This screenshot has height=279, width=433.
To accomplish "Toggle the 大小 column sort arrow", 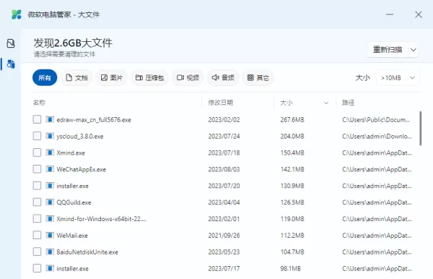I will click(x=326, y=103).
